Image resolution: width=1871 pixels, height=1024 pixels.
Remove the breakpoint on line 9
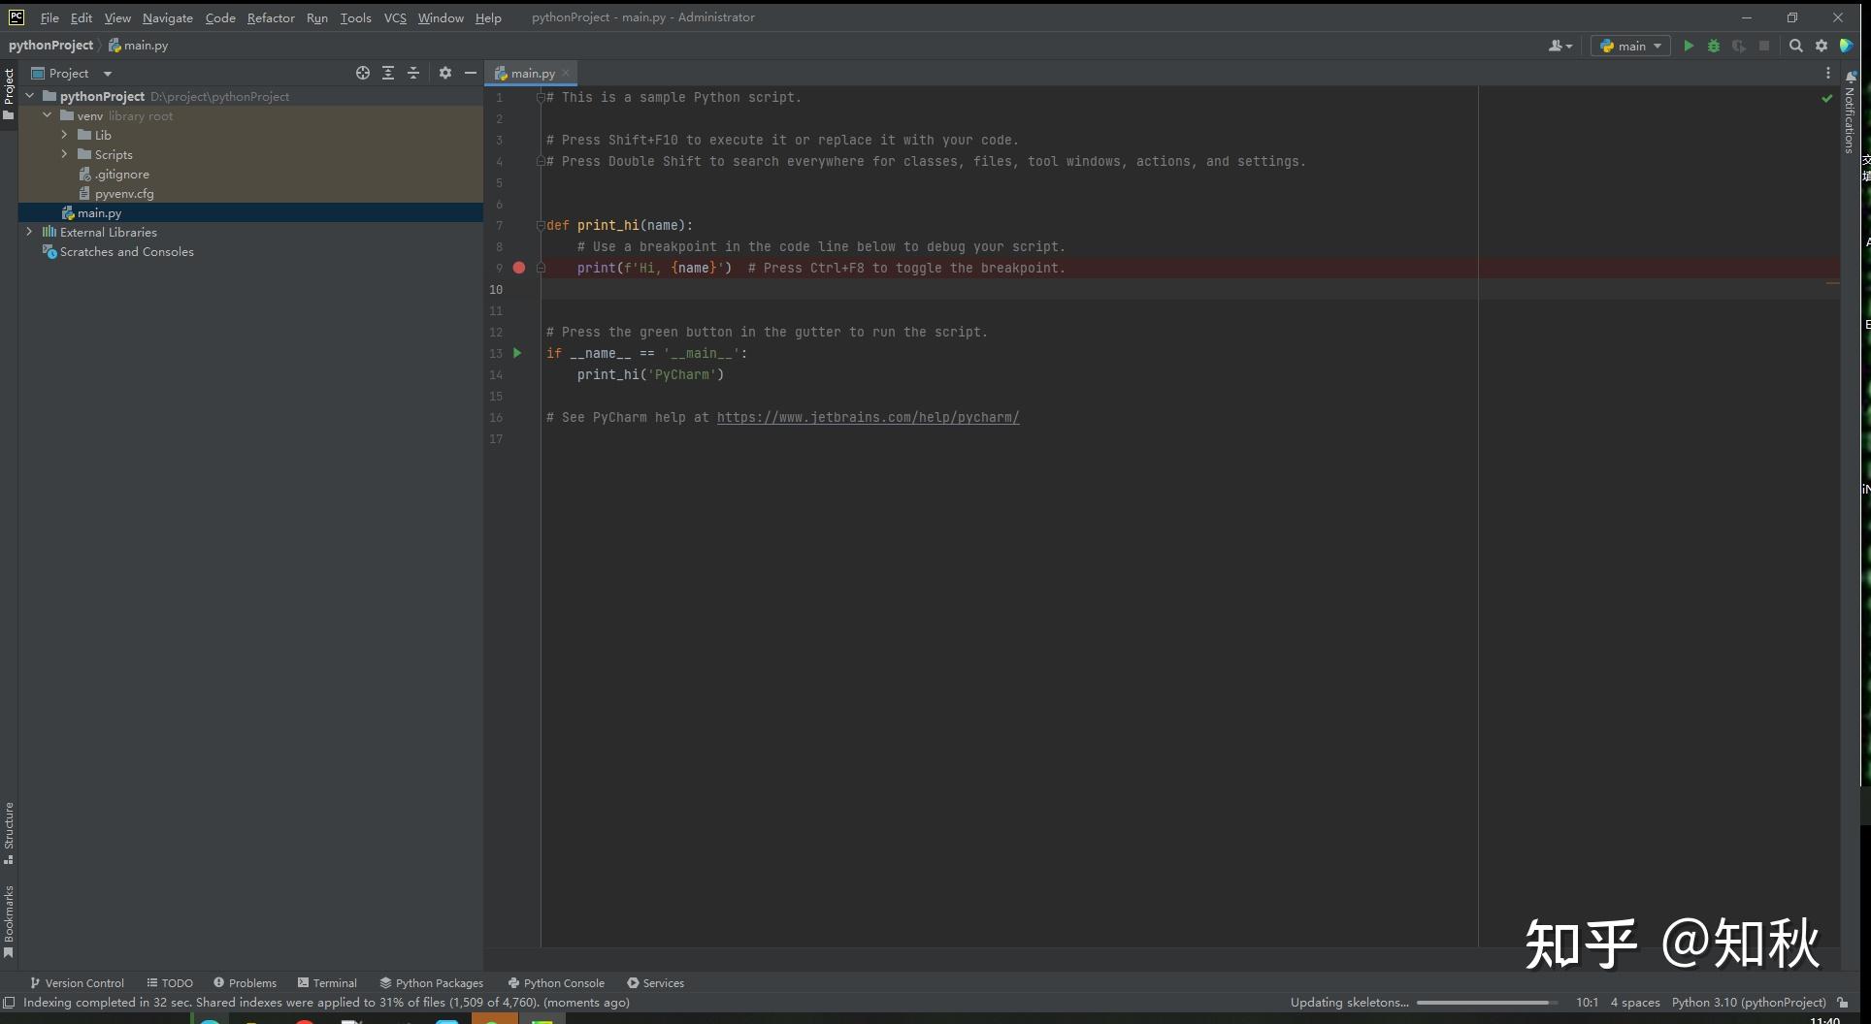coord(519,268)
